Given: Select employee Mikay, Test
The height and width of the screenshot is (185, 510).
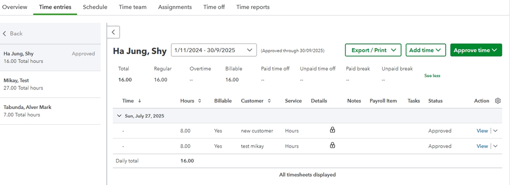Looking at the screenshot, I should click(x=51, y=84).
